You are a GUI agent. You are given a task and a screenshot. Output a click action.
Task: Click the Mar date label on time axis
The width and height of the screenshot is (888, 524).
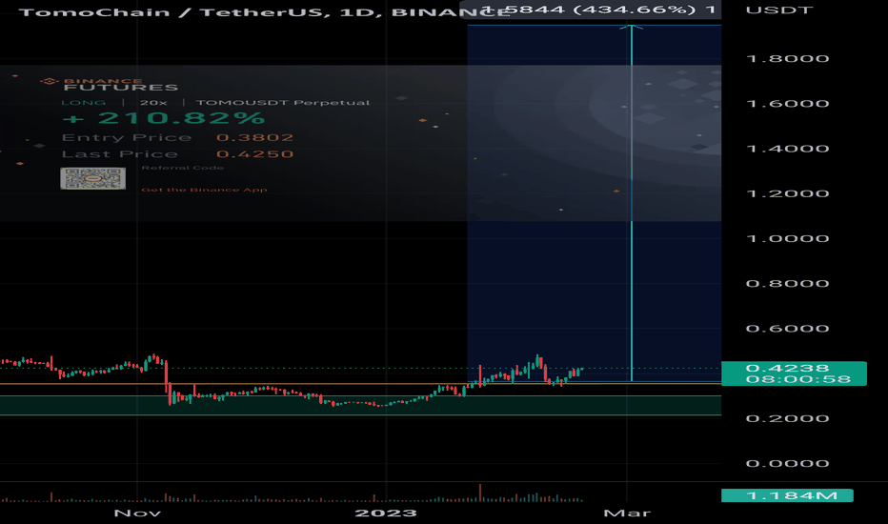pyautogui.click(x=627, y=514)
